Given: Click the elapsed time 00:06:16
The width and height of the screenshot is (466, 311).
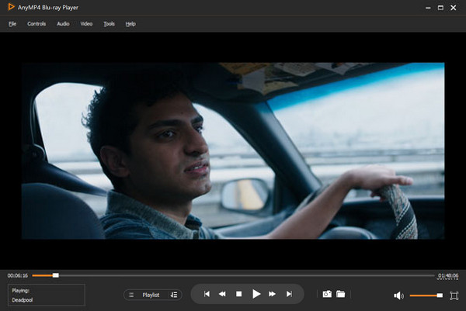Looking at the screenshot, I should pos(18,275).
